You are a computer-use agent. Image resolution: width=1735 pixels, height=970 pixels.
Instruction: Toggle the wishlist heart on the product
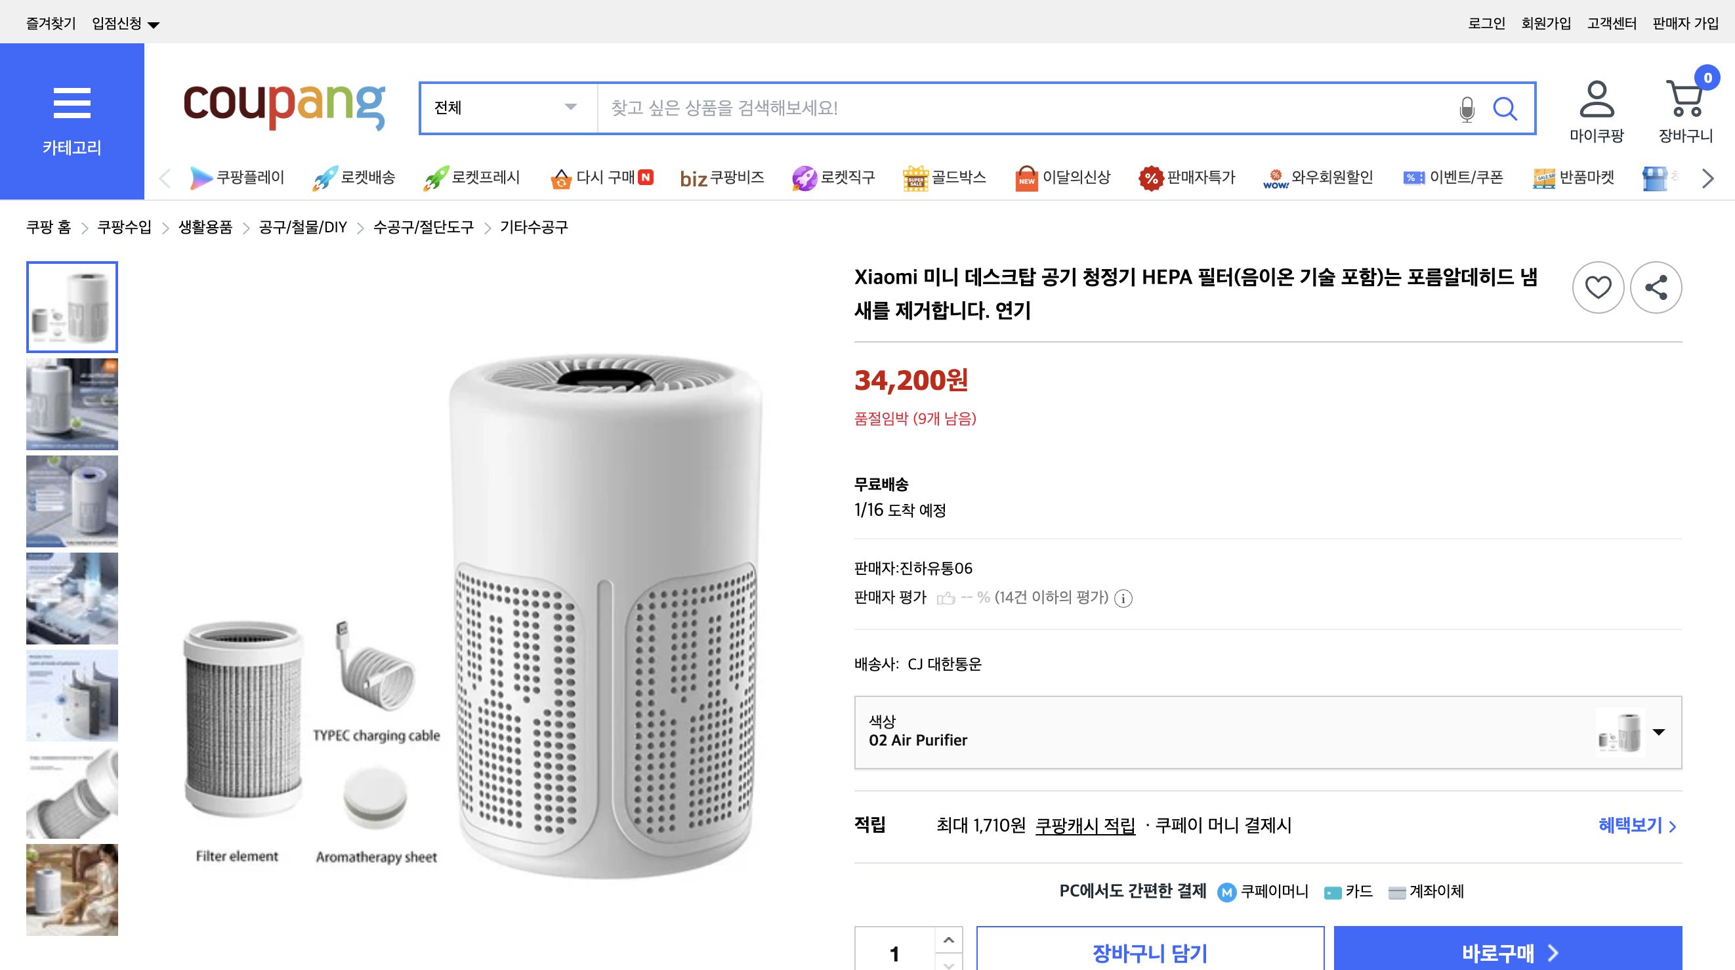coord(1598,287)
